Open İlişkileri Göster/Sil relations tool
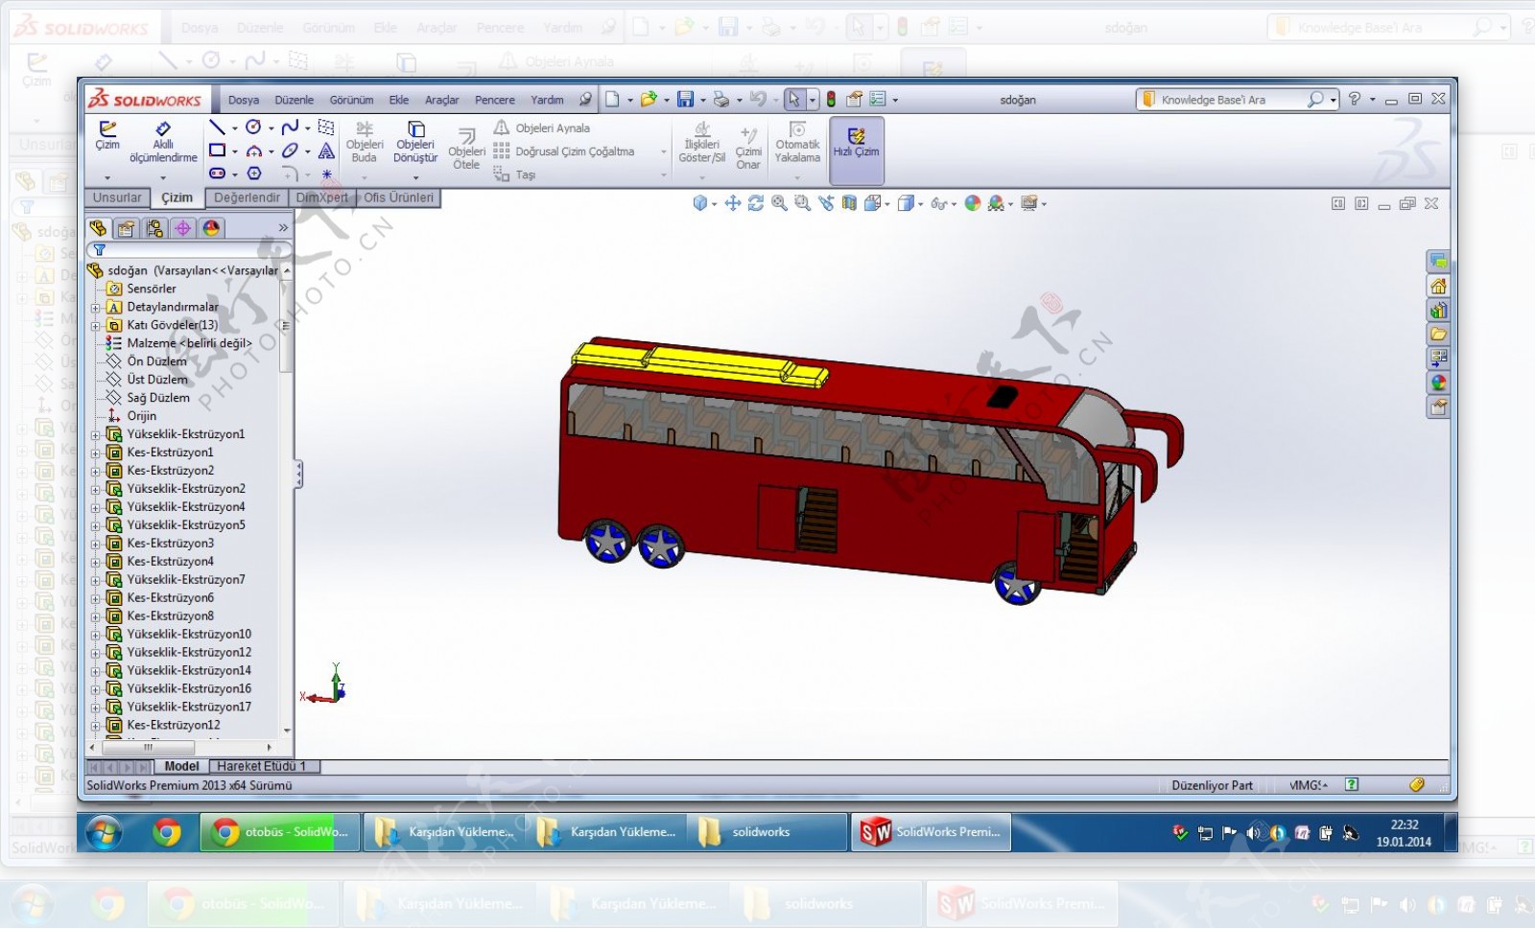Screen dimensions: 1535x929 [x=701, y=142]
